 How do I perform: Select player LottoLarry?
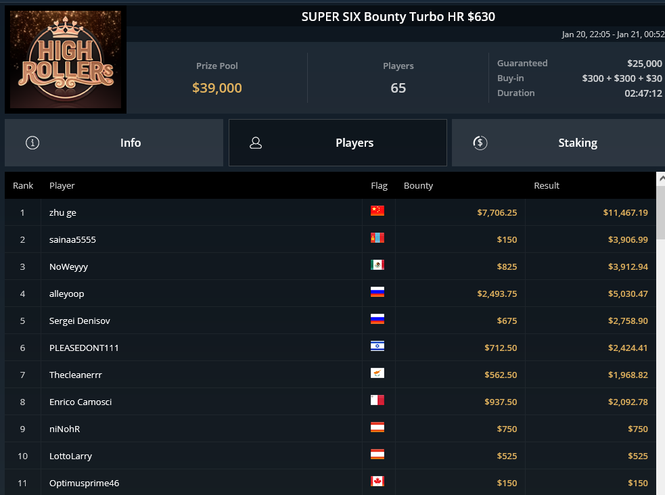click(70, 456)
